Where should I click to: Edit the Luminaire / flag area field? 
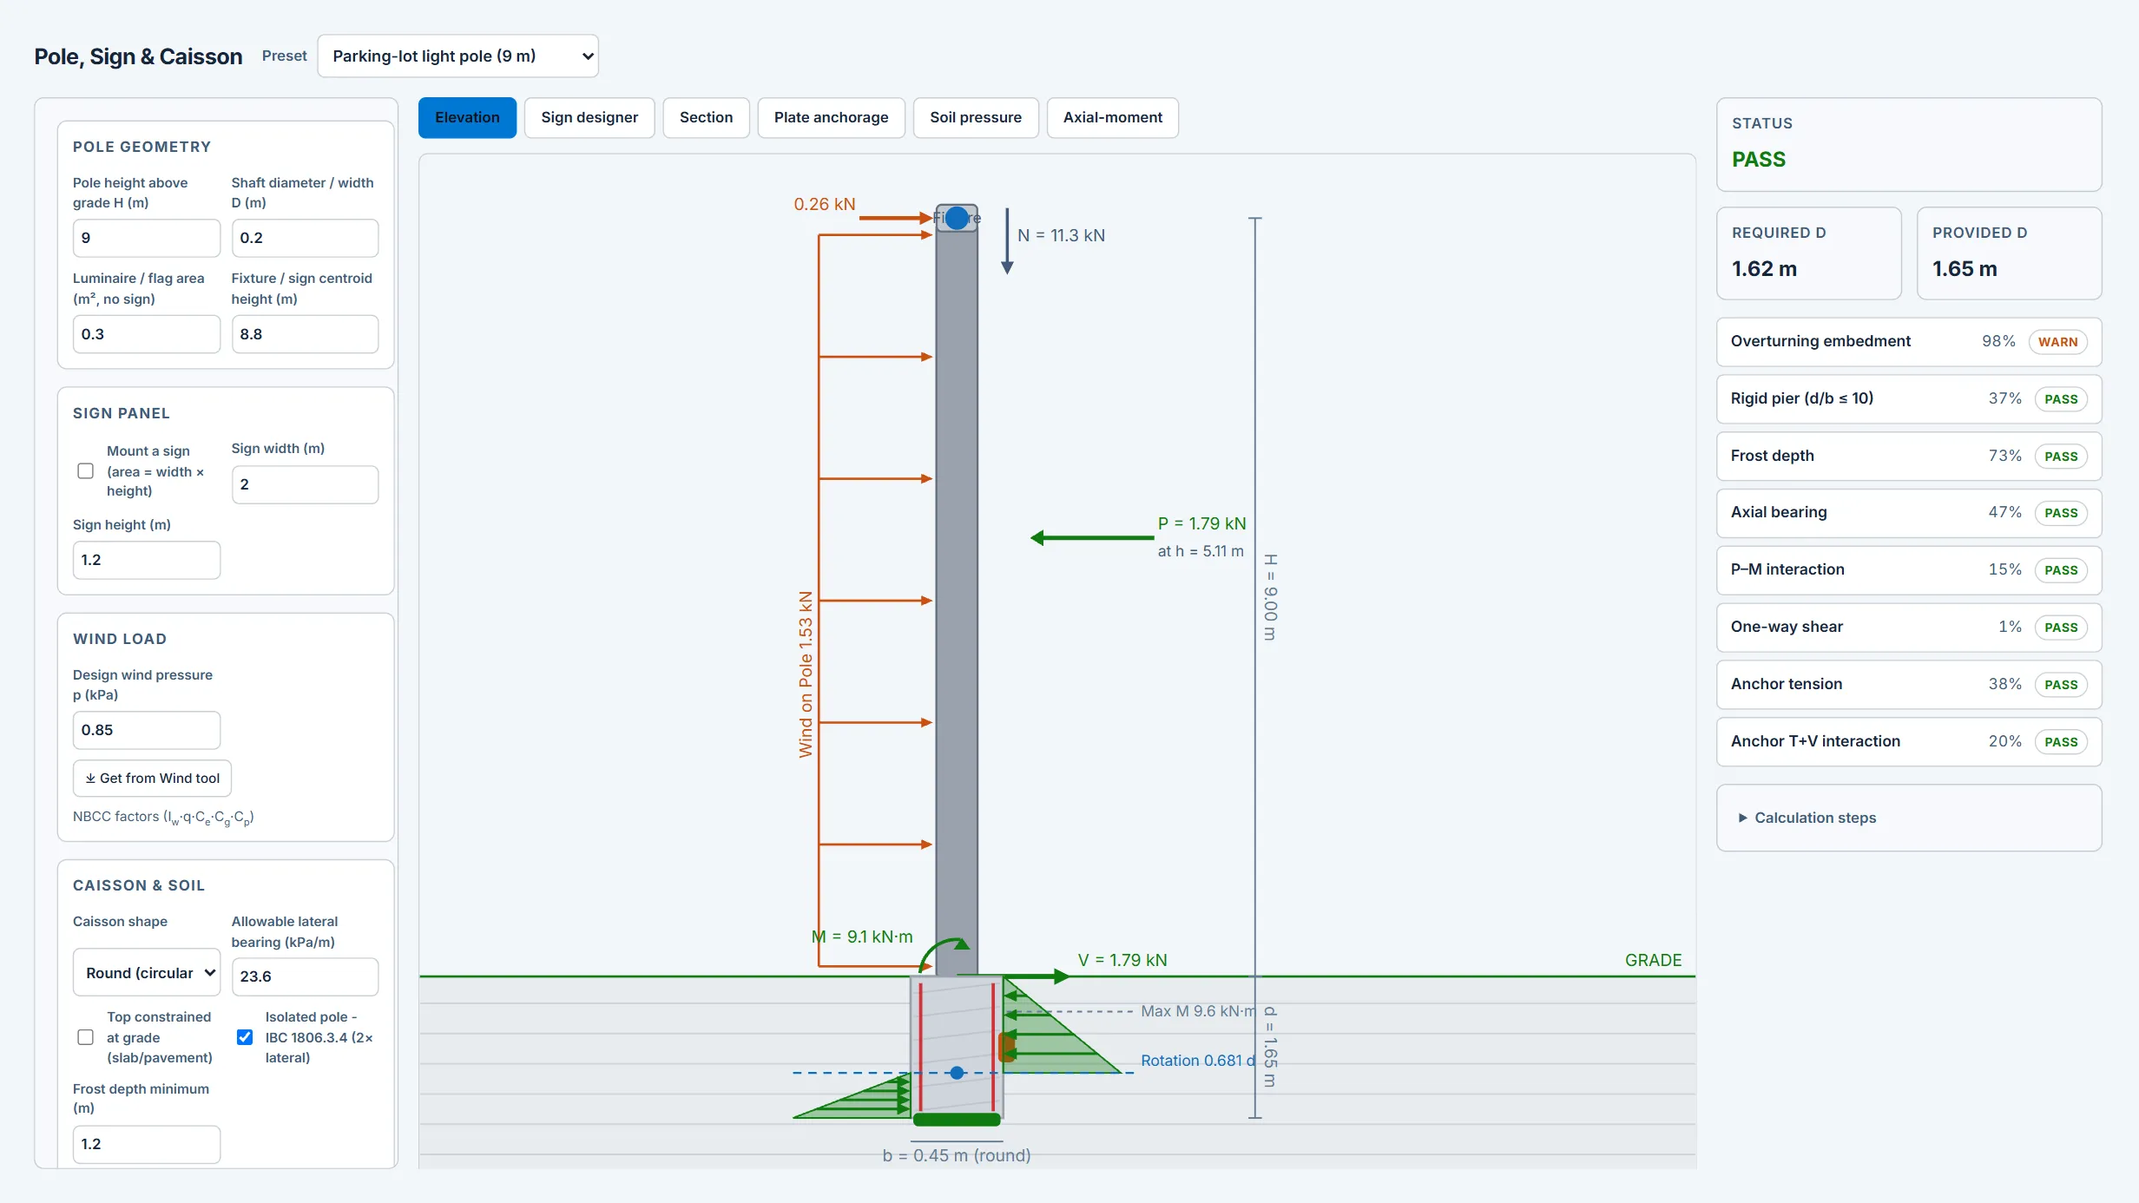(x=146, y=334)
